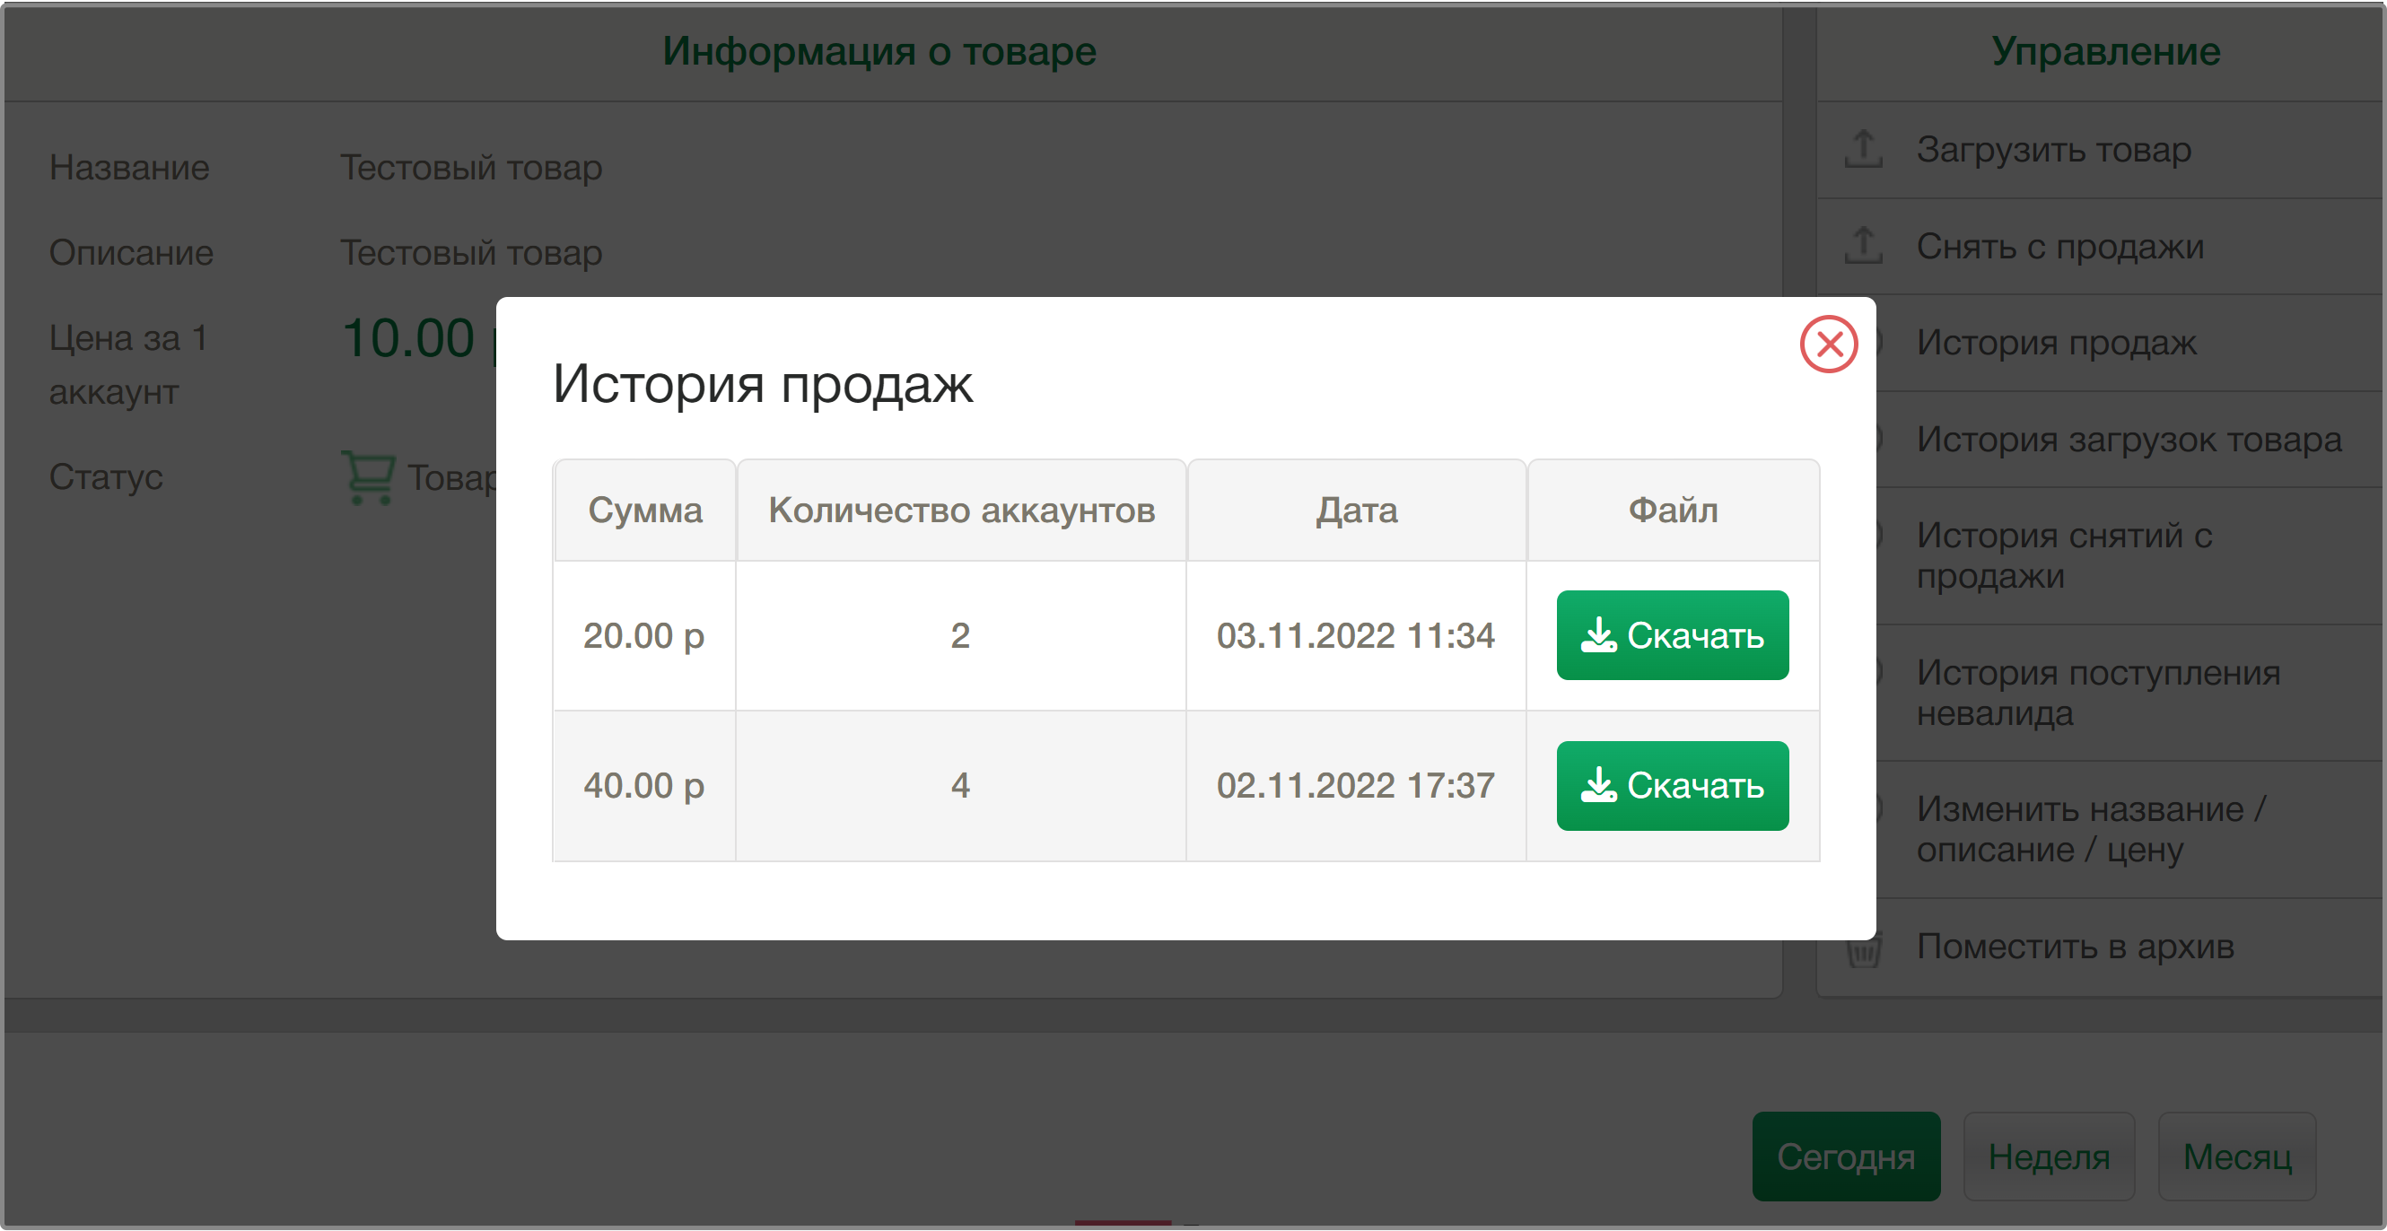Click the product name value beside Название
Viewport: 2387px width, 1231px height.
pos(471,168)
